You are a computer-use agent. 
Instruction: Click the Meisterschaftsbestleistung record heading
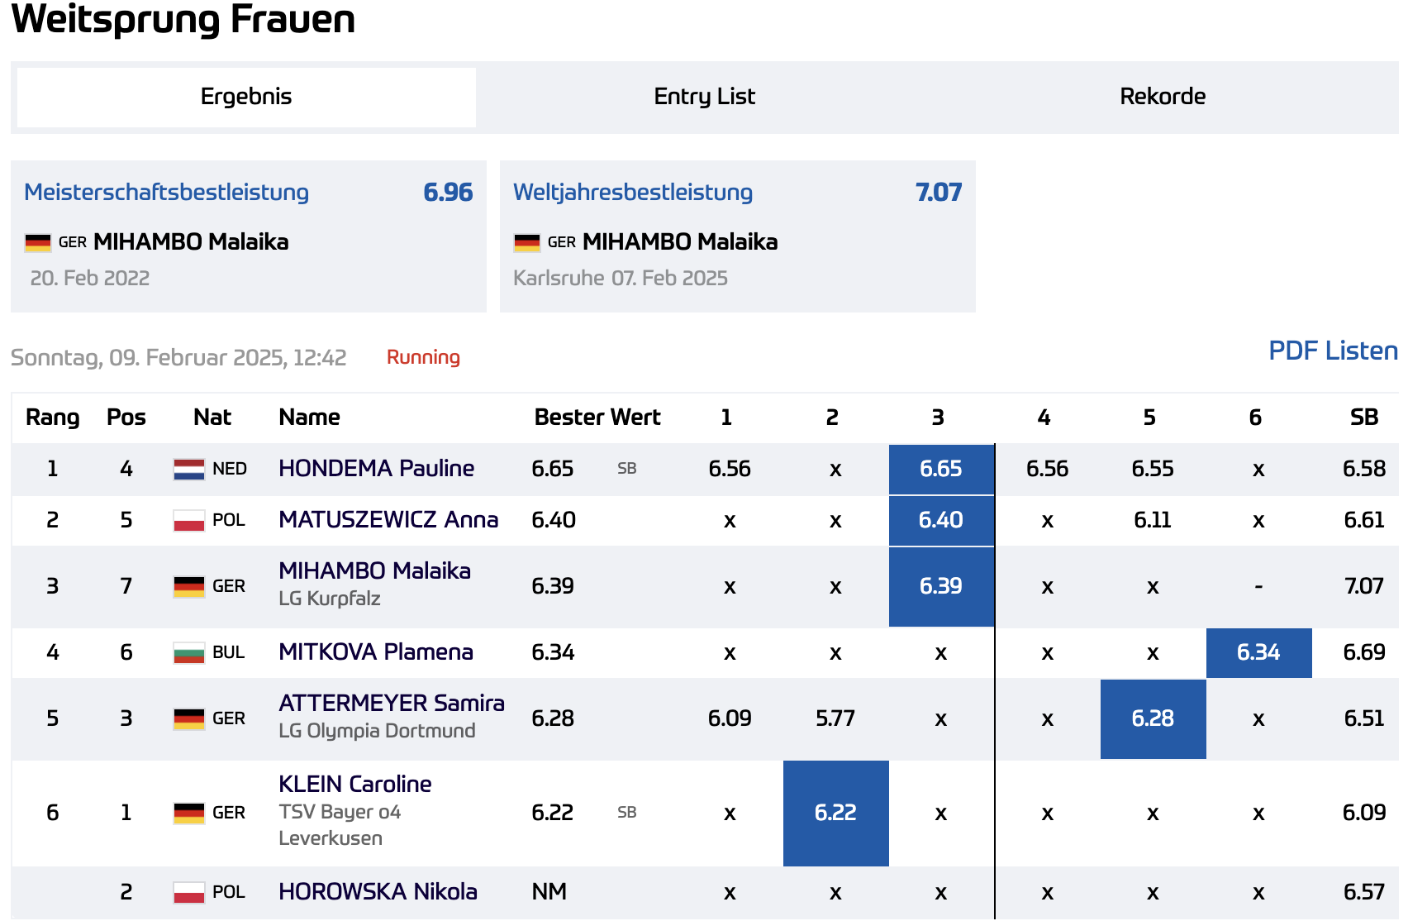tap(166, 192)
